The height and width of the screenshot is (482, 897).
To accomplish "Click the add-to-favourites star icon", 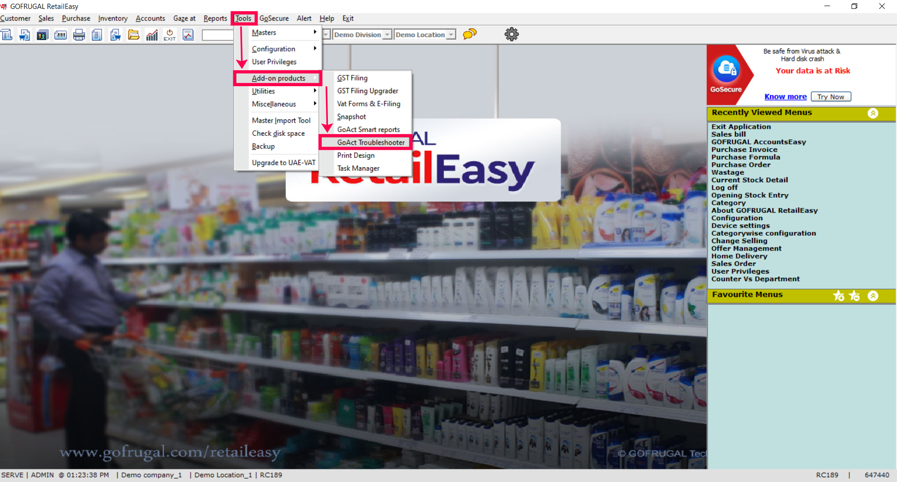I will [838, 296].
